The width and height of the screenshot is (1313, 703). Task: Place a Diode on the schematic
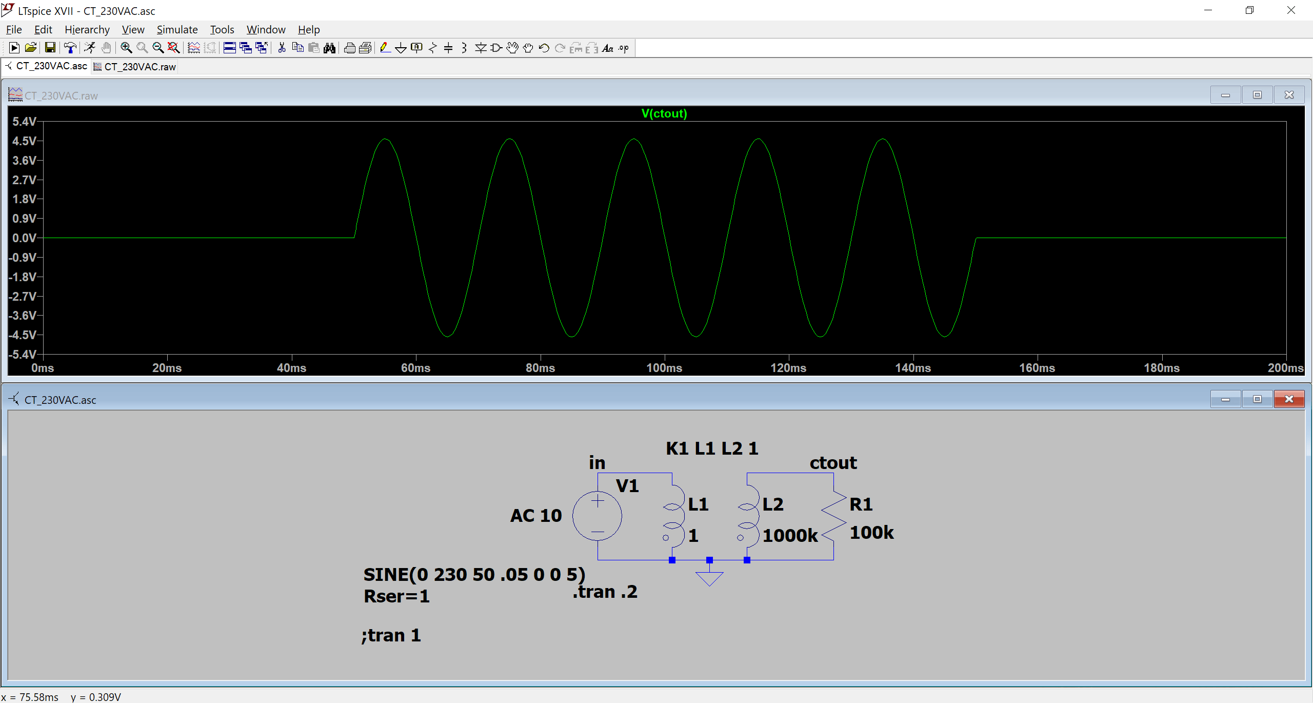tap(481, 48)
